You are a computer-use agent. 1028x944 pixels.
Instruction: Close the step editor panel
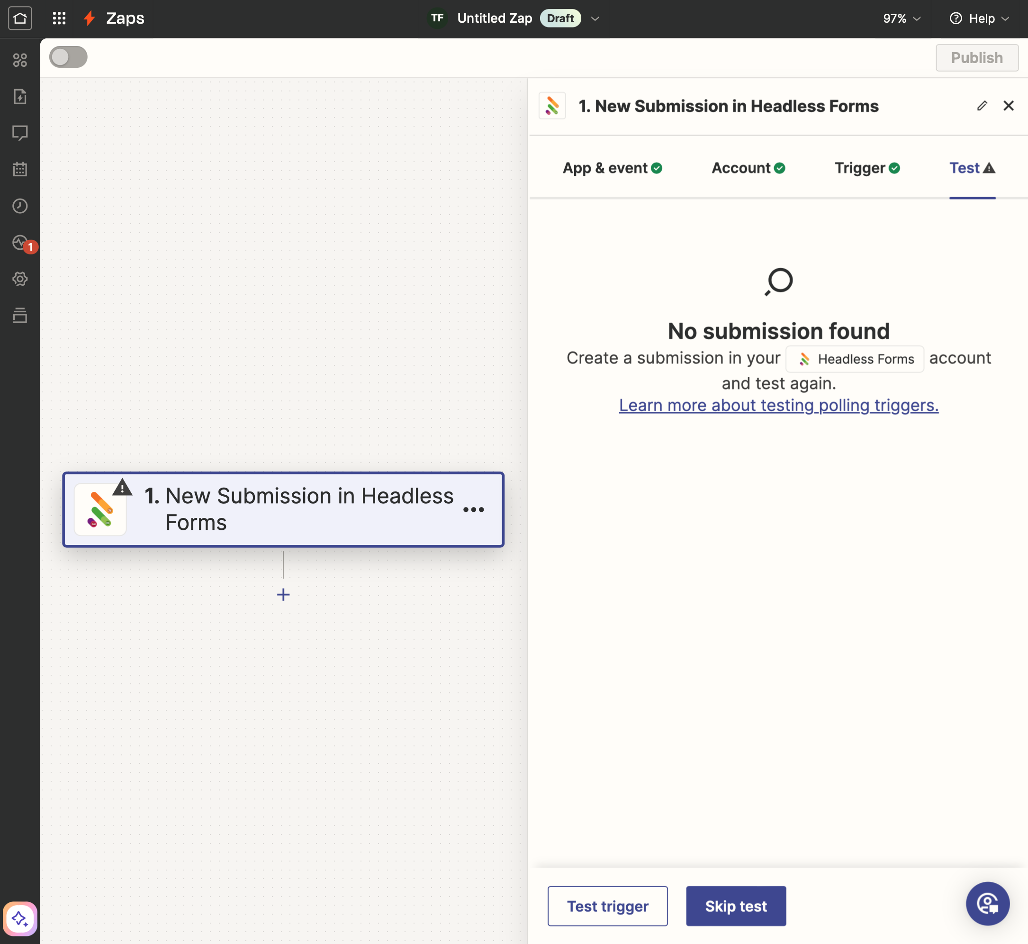coord(1008,106)
